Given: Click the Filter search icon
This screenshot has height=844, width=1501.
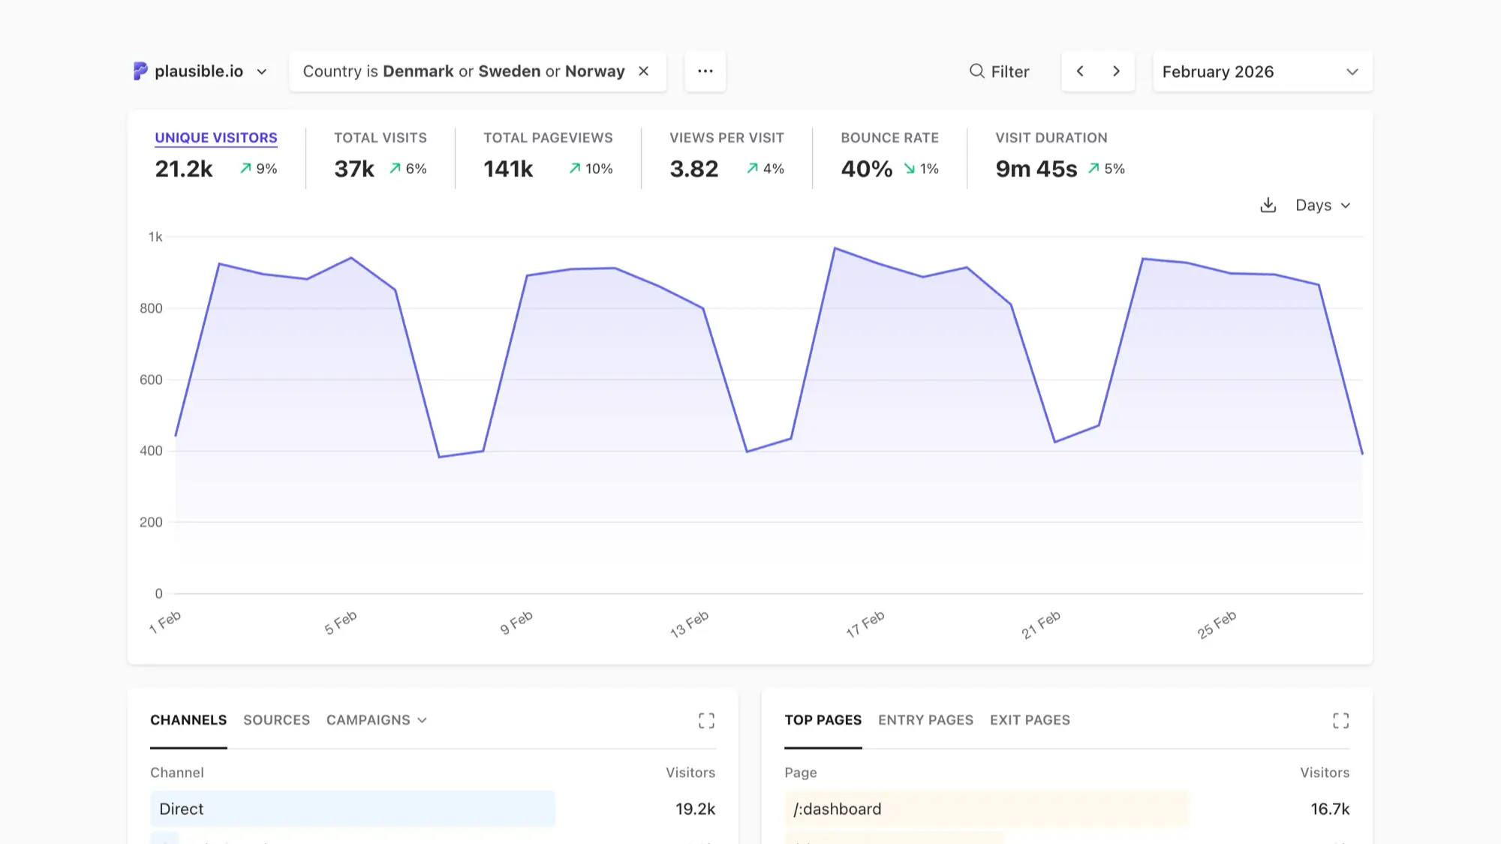Looking at the screenshot, I should [x=976, y=71].
